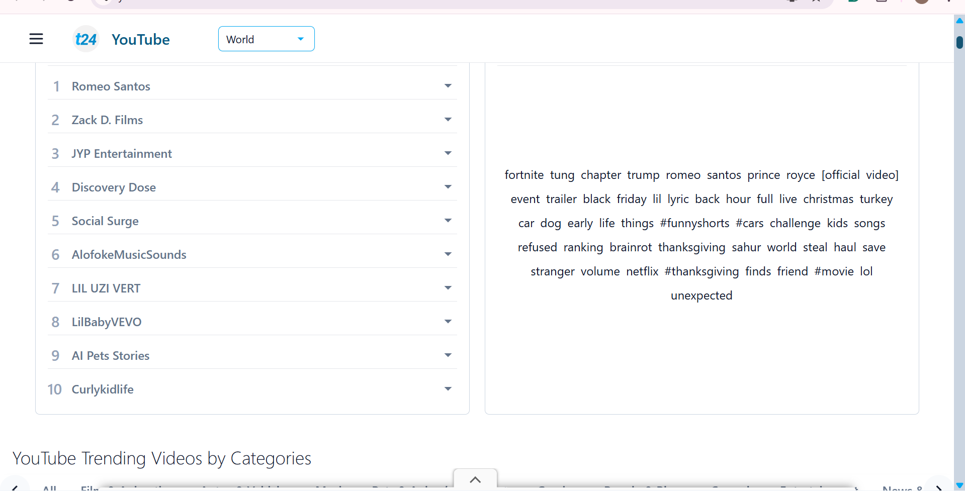Click the Zack D. Films channel name

click(x=107, y=120)
